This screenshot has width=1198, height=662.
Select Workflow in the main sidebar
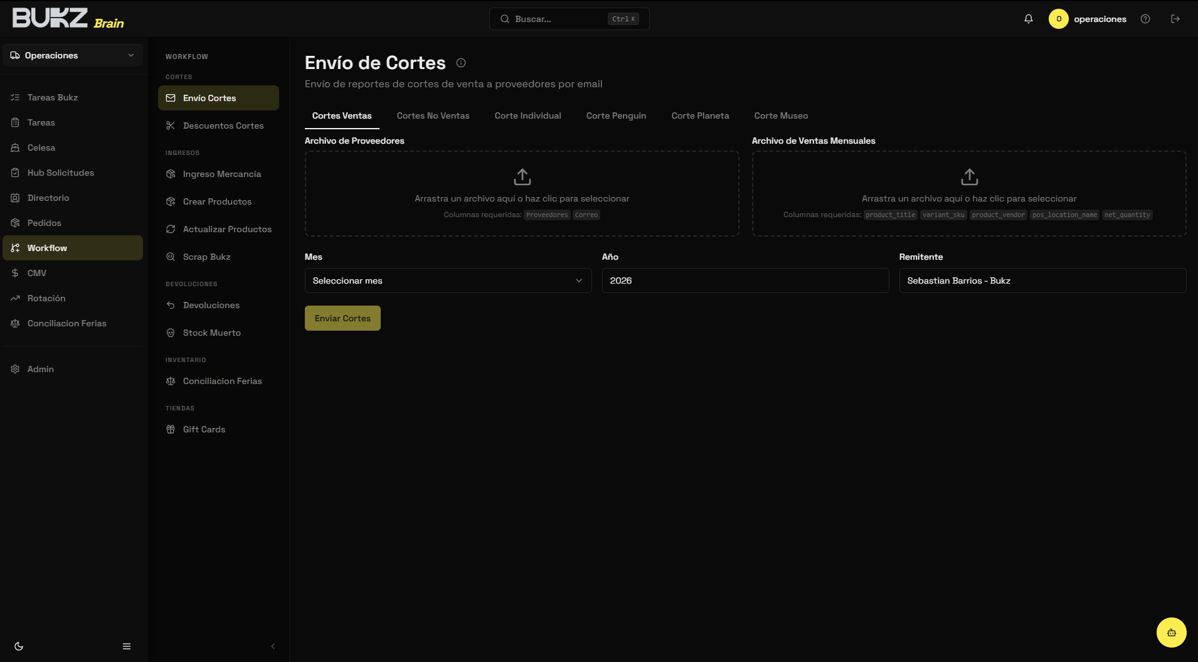pyautogui.click(x=73, y=248)
